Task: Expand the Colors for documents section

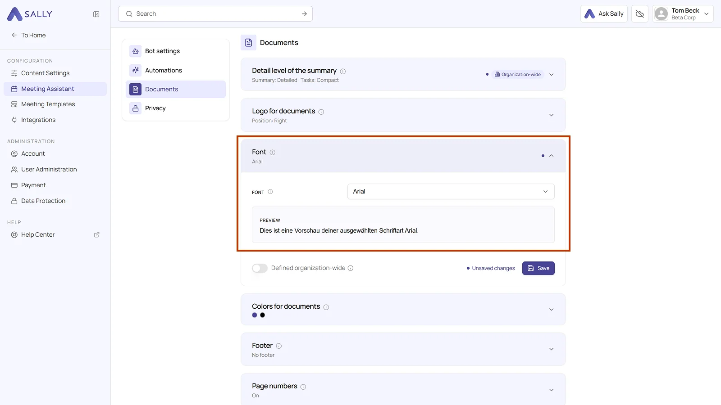Action: click(551, 310)
